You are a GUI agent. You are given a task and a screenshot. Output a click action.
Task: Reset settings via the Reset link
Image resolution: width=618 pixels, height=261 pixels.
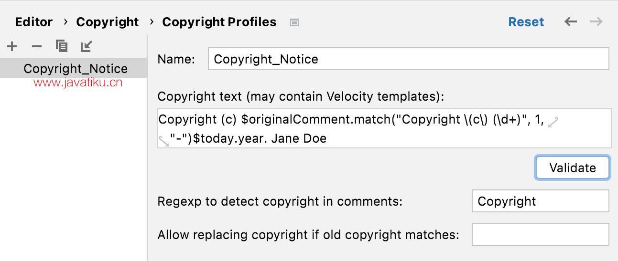[x=526, y=22]
